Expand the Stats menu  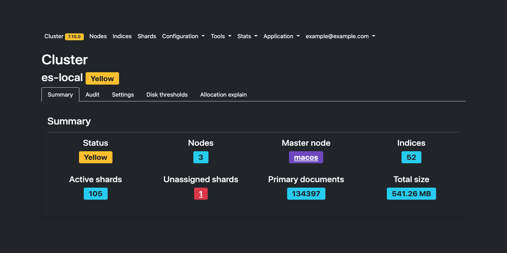(247, 36)
